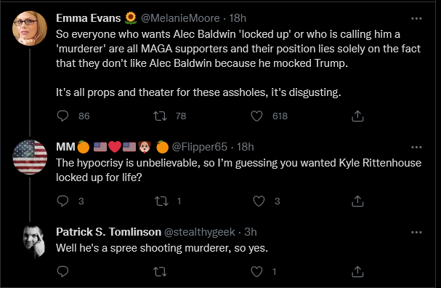The height and width of the screenshot is (288, 441).
Task: Open more options on Emma Evans' tweet
Action: (416, 19)
